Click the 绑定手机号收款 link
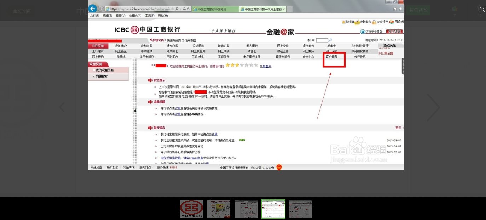 click(171, 158)
